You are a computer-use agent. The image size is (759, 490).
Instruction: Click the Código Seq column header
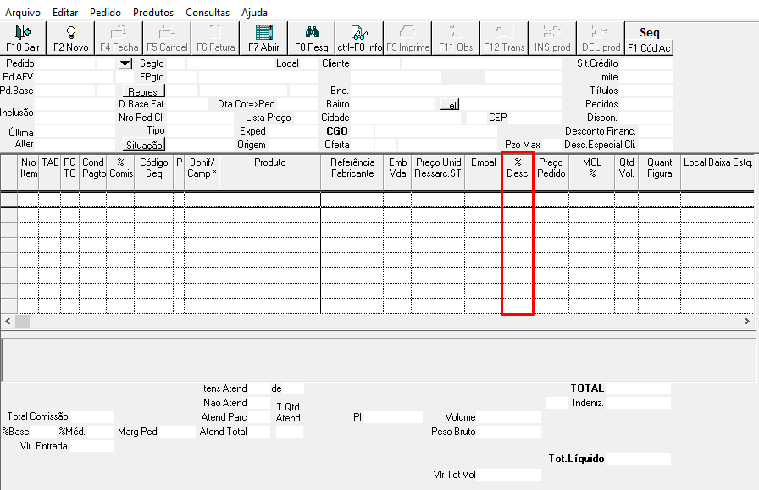coord(154,173)
